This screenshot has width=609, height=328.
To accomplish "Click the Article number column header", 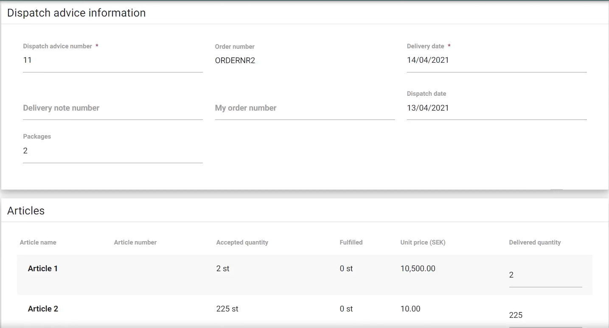I will click(135, 242).
